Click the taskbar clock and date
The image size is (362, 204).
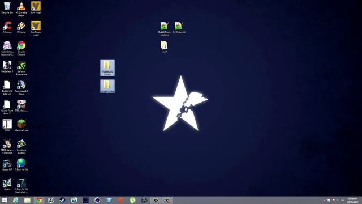coord(352,200)
